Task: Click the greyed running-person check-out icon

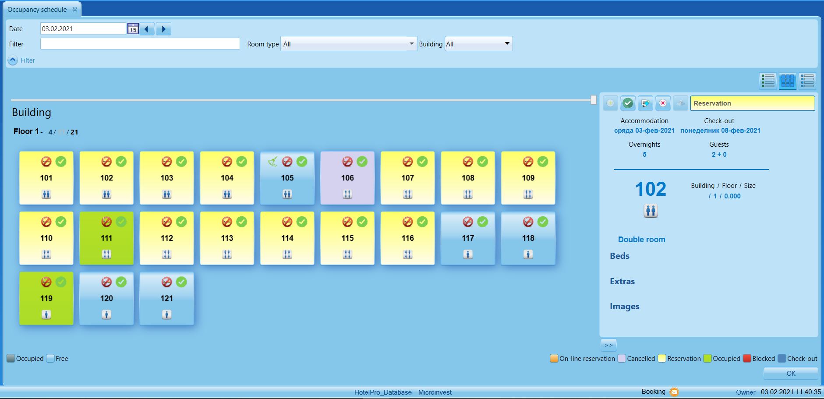Action: [680, 103]
